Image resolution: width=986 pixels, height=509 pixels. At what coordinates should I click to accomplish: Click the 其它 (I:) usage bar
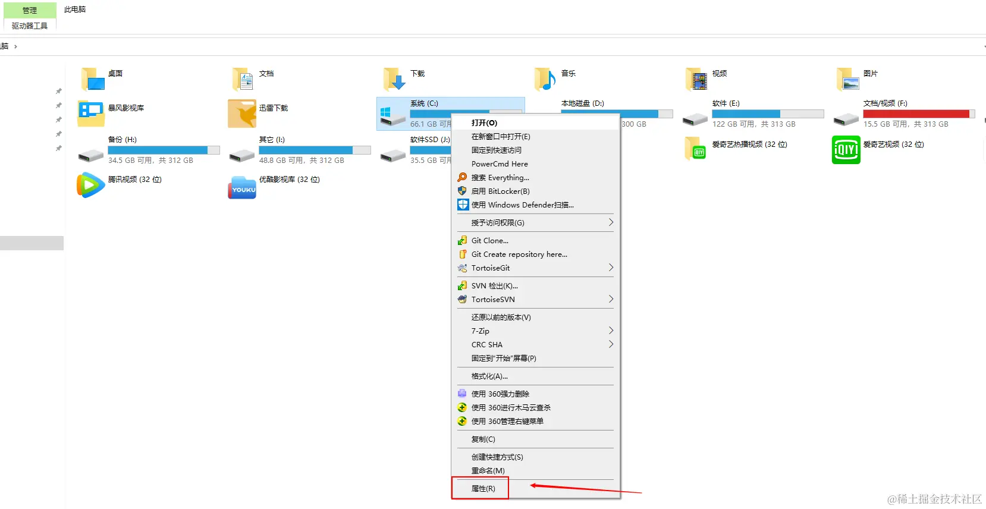[x=315, y=150]
